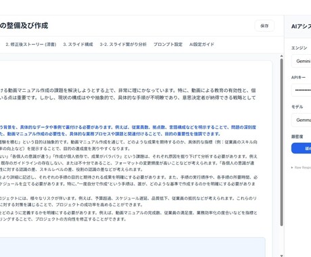Click the scrollbar down arrow
The height and width of the screenshot is (257, 311).
281,256
